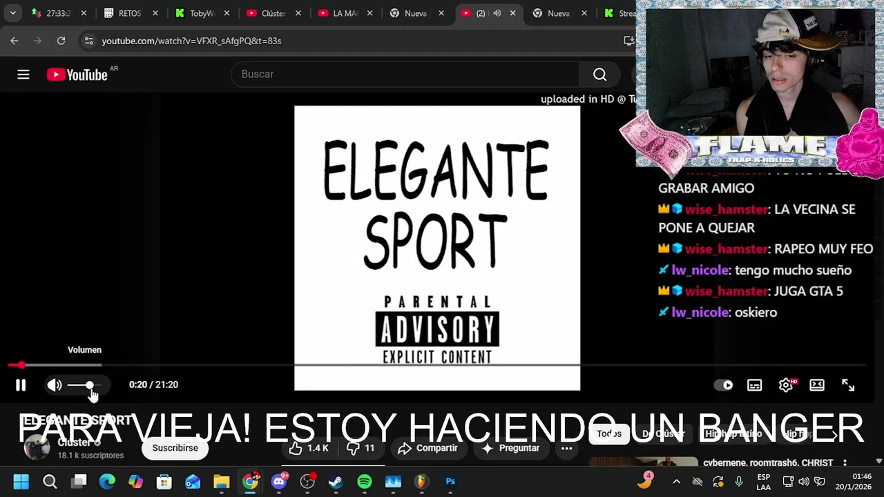Viewport: 884px width, 497px height.
Task: Open Steam from the taskbar
Action: point(336,481)
